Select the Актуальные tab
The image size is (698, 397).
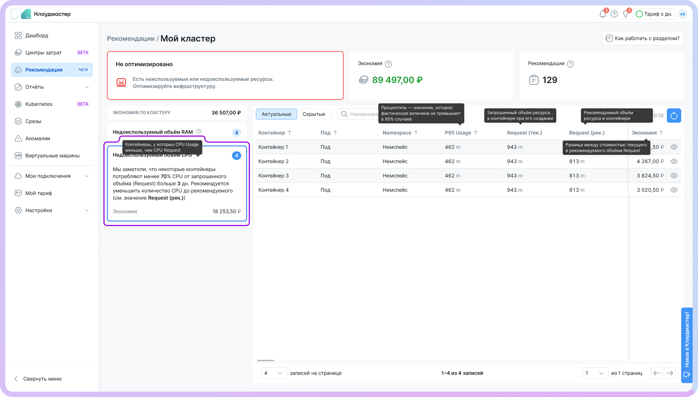coord(276,114)
